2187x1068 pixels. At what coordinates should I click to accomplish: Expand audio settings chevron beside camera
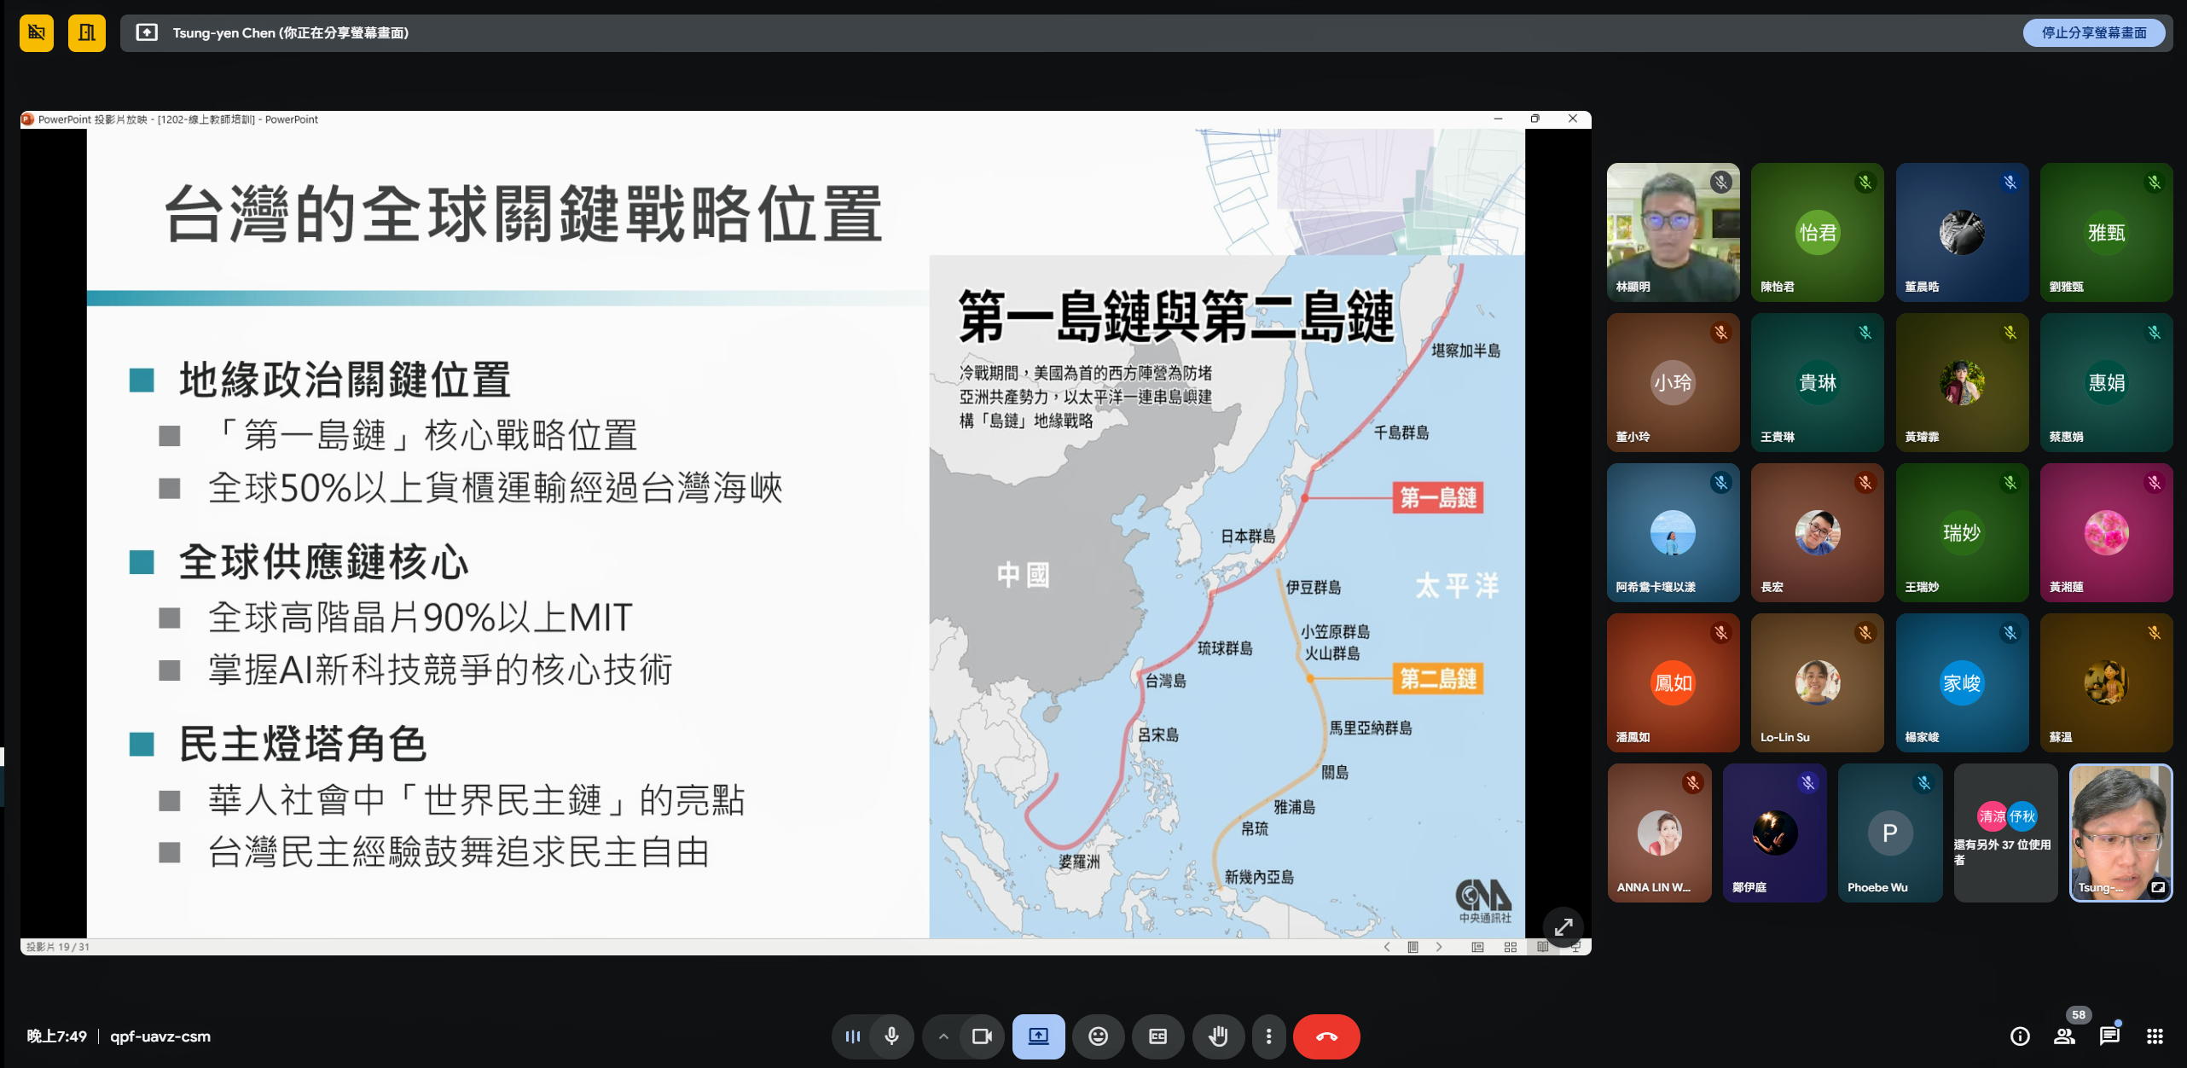(x=943, y=1036)
